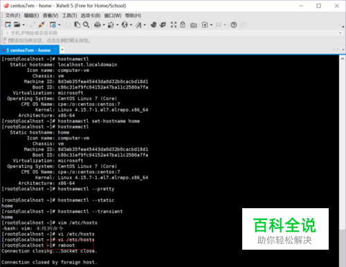This screenshot has height=267, width=346.
Task: Expand the Print dropdown arrow
Action: [x=104, y=25]
